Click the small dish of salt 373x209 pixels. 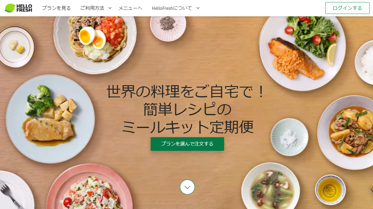pyautogui.click(x=289, y=137)
